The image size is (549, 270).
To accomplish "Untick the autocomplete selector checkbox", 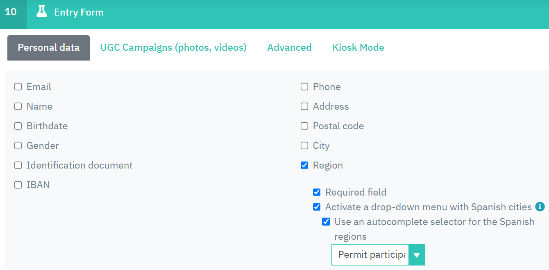I will point(326,222).
